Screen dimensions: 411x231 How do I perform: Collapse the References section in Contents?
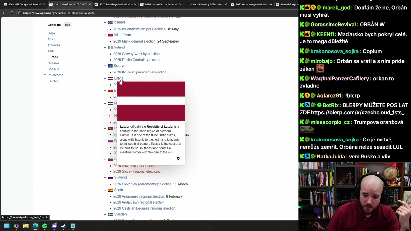tap(45, 75)
